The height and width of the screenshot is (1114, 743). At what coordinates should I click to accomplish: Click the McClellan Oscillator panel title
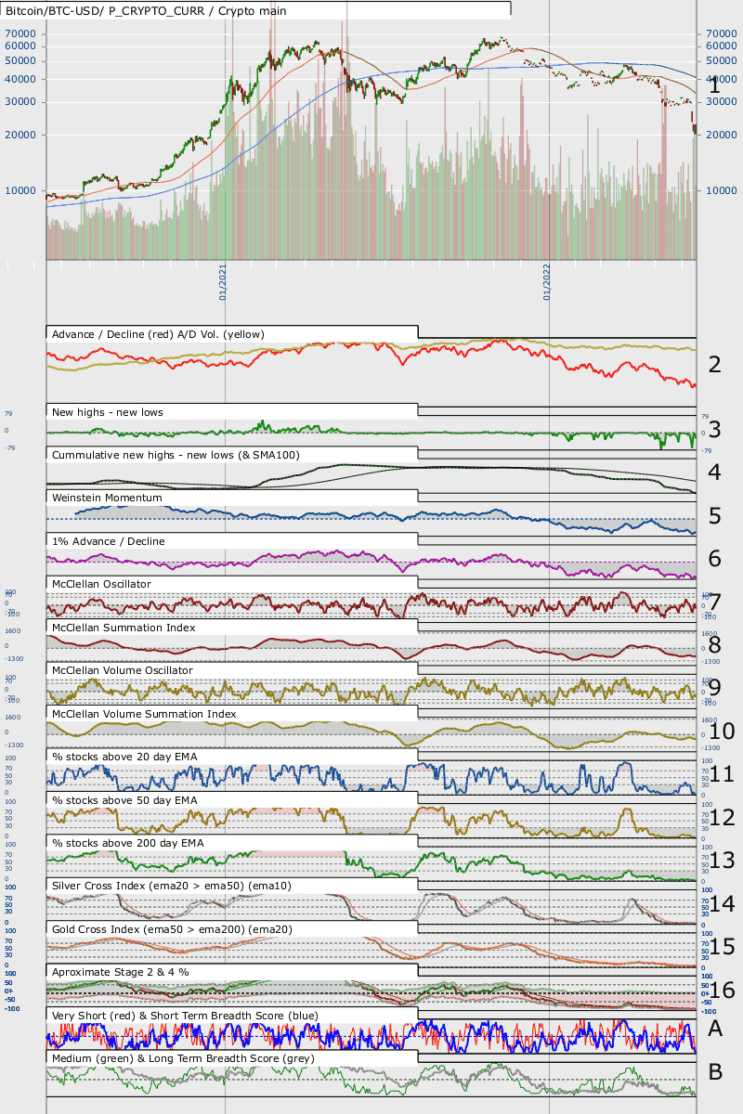pyautogui.click(x=101, y=584)
